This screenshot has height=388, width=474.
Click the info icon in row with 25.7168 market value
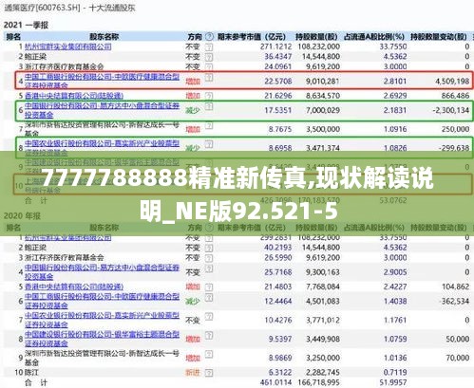(209, 268)
